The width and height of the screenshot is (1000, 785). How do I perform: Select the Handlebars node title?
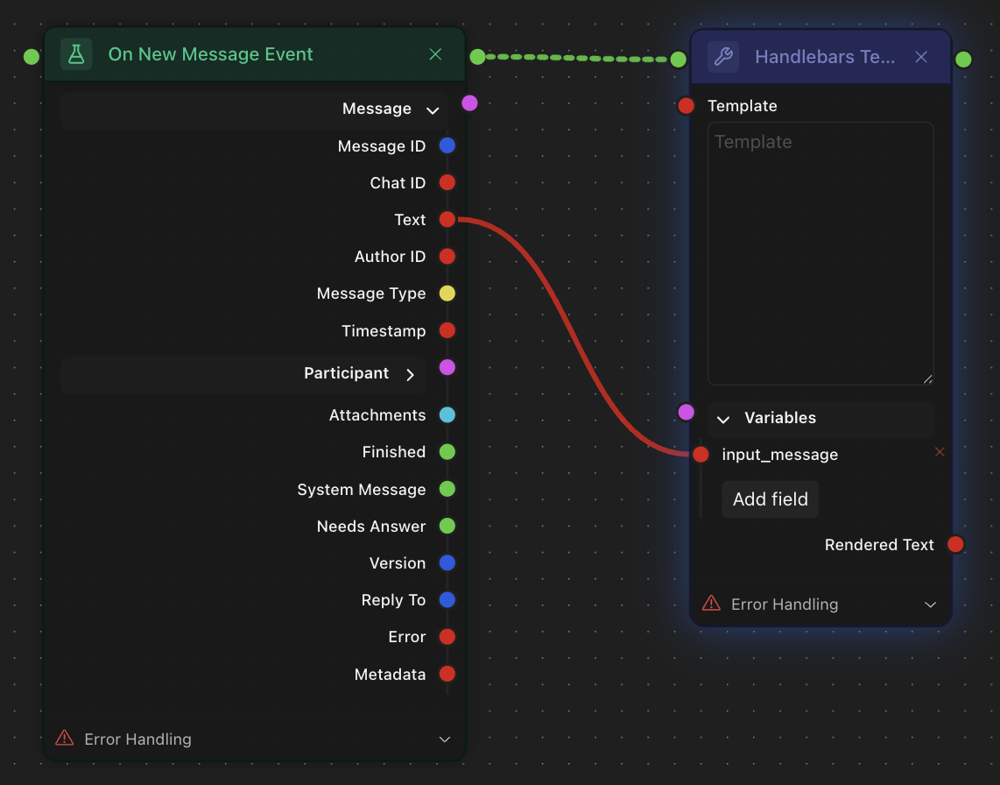pyautogui.click(x=825, y=57)
